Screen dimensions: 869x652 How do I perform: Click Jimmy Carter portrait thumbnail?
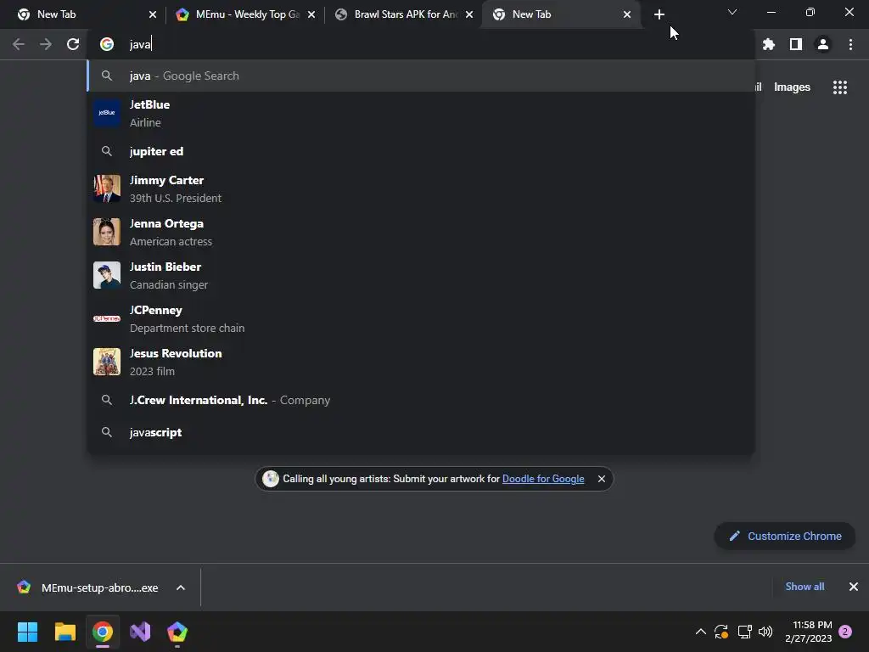(x=107, y=189)
